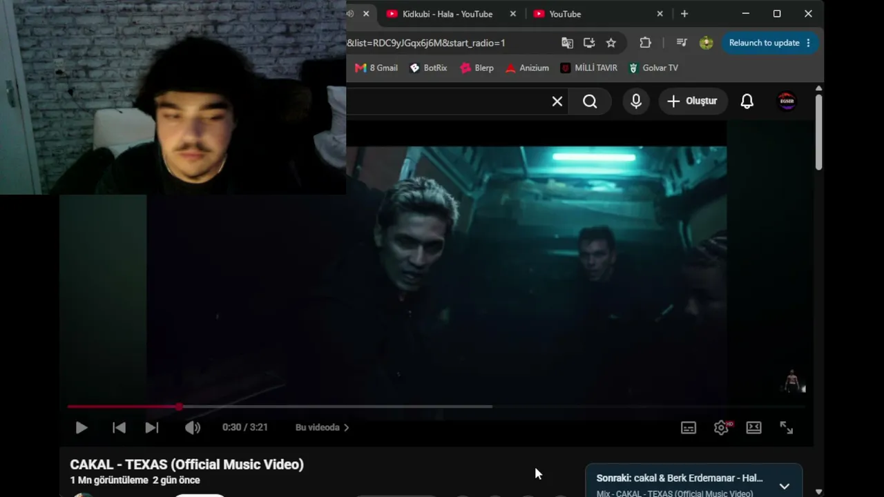Click the YouTube search magnifier button

coord(590,101)
